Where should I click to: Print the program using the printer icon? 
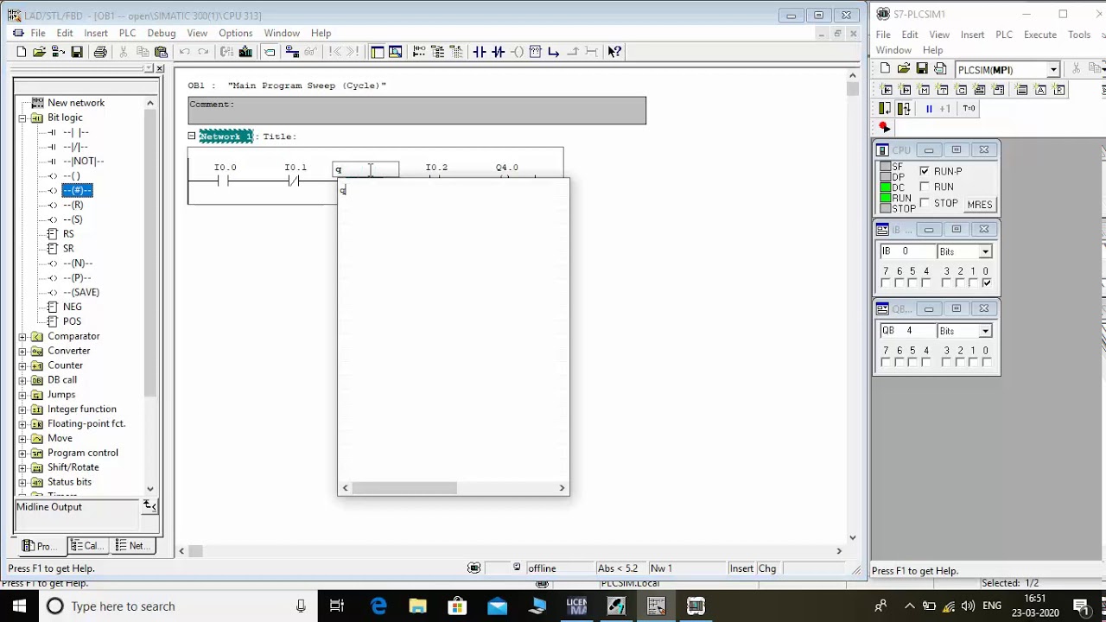(x=100, y=52)
